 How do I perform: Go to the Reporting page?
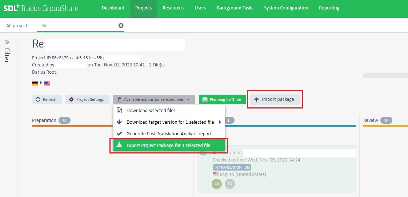(x=329, y=8)
